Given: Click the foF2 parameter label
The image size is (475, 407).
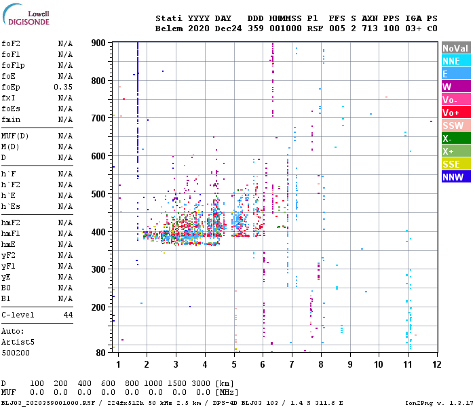Looking at the screenshot, I should [x=11, y=43].
